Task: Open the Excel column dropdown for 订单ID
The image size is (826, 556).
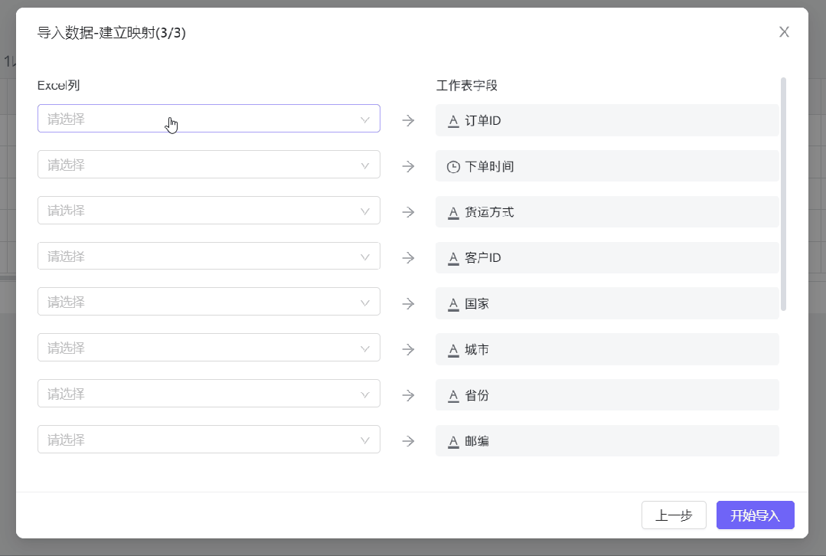Action: click(x=208, y=119)
